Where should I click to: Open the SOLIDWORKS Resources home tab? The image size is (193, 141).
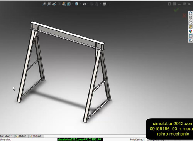coord(191,13)
